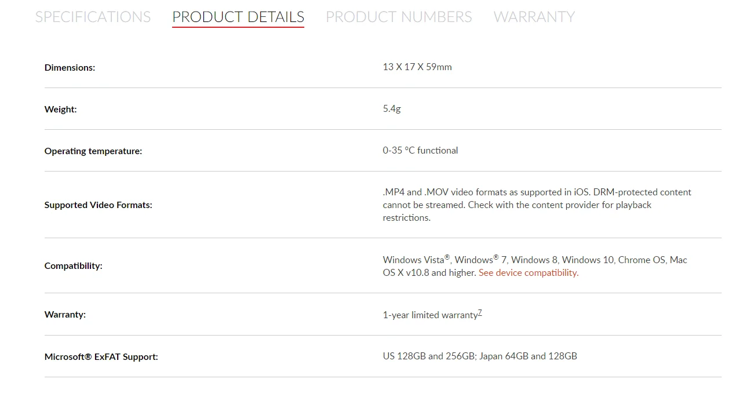The width and height of the screenshot is (750, 397).
Task: Click the 13 X 17 X 59mm value
Action: point(417,67)
